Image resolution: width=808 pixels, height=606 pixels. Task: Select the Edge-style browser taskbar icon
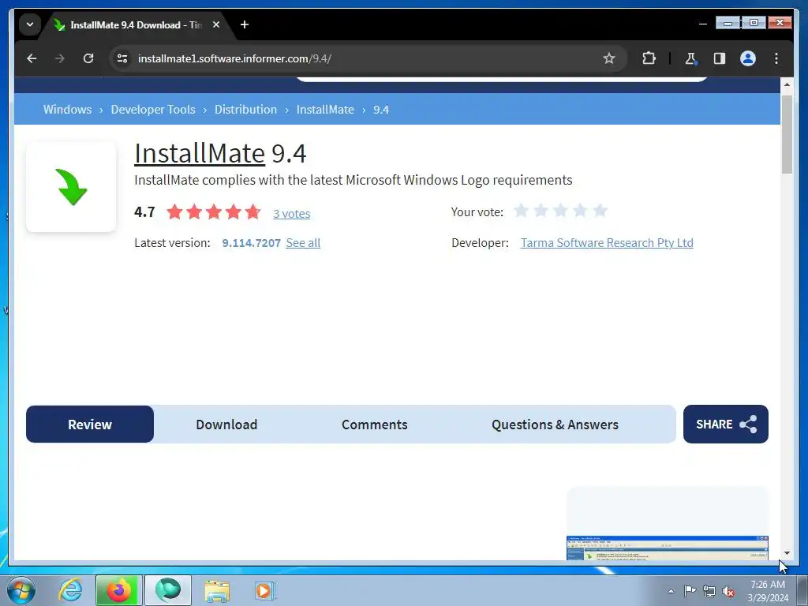(x=168, y=590)
